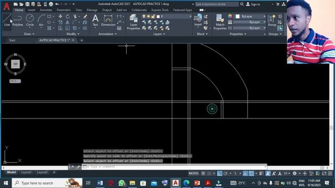The width and height of the screenshot is (335, 188).
Task: Expand the Modify panel
Action: [73, 34]
